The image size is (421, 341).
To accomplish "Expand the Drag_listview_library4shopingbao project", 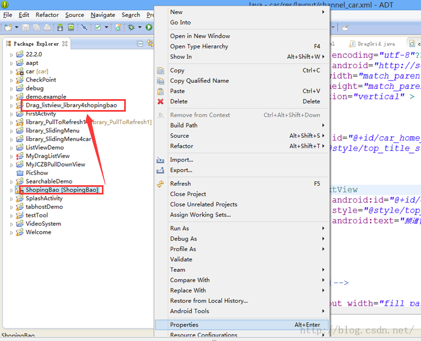I will point(11,105).
